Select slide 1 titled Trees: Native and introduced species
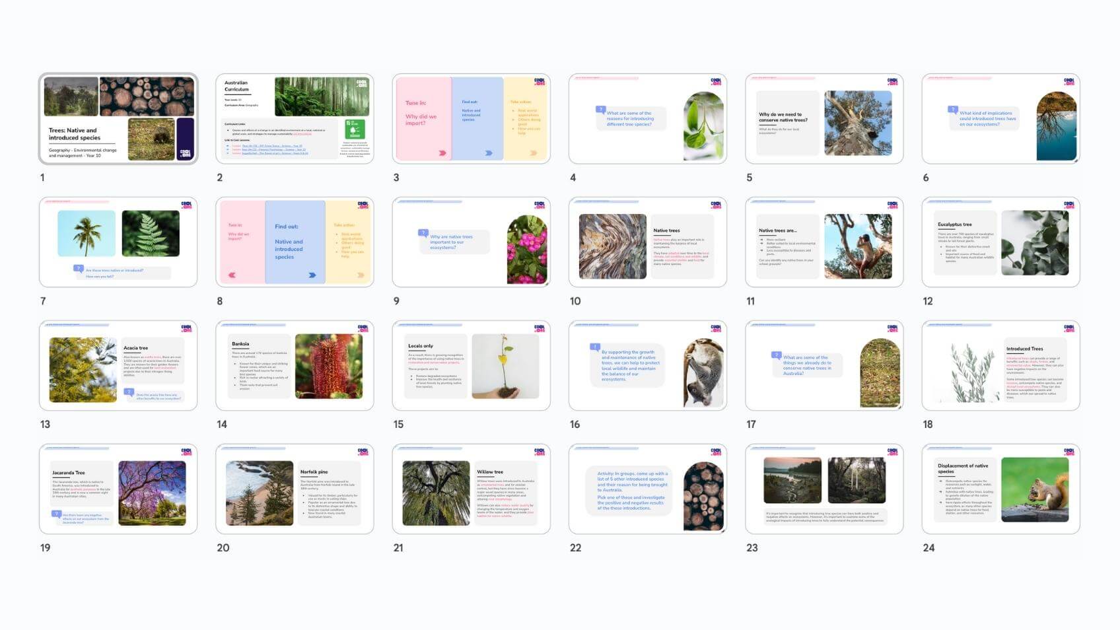Image resolution: width=1120 pixels, height=630 pixels. click(x=118, y=119)
